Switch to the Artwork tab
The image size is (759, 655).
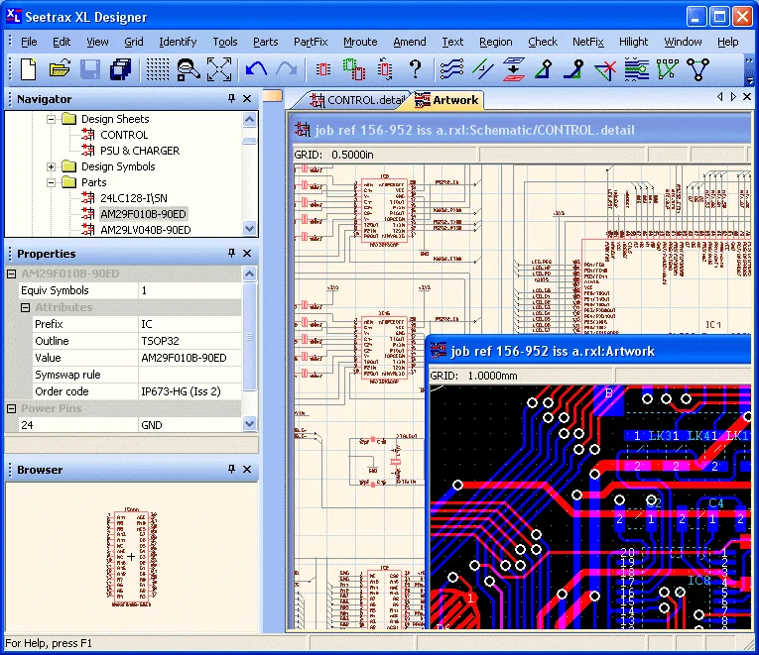click(447, 100)
